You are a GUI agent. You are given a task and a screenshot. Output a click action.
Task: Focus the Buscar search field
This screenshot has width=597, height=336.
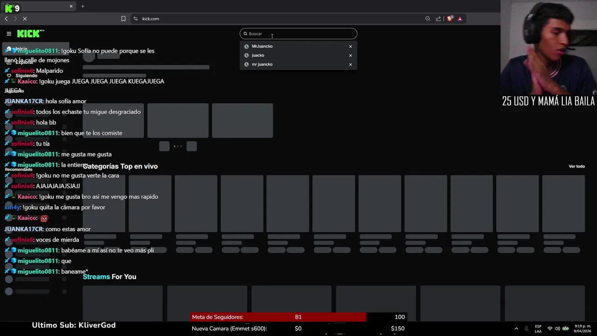pyautogui.click(x=298, y=34)
